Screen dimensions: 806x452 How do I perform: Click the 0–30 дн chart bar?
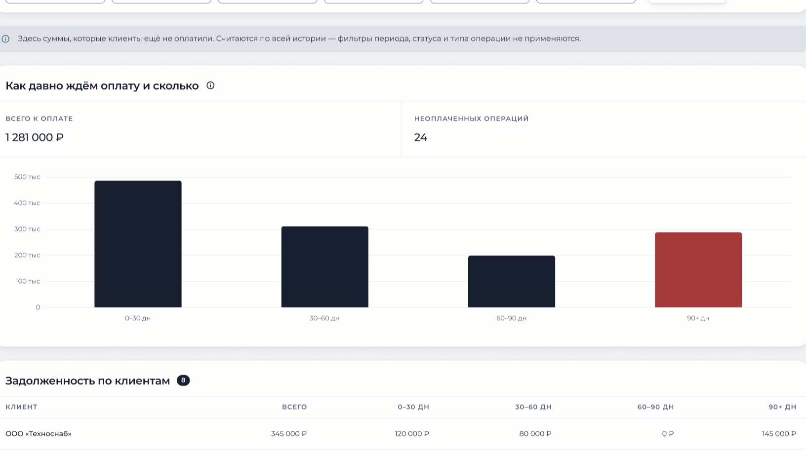138,244
